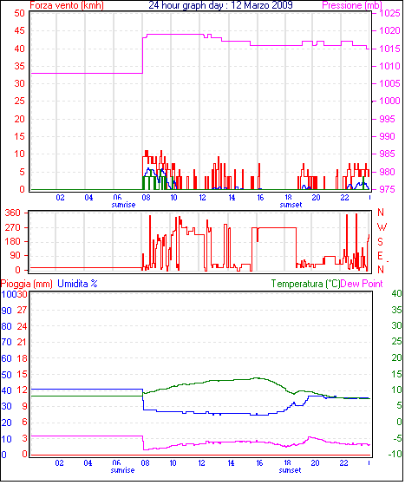Click the 'Pioggia (mm)' legend label

(x=27, y=284)
